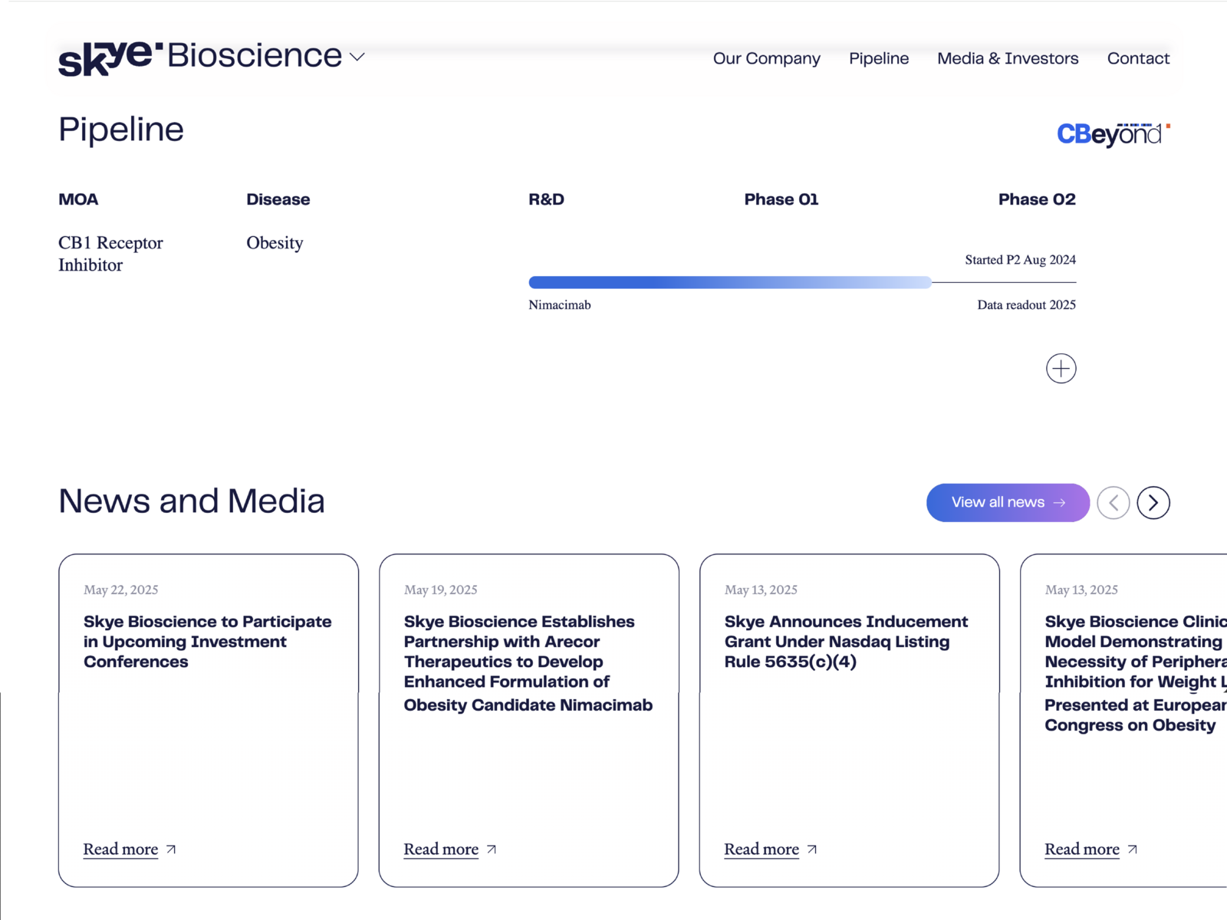Click 'Started P2 Aug 2024' text
This screenshot has width=1227, height=920.
pos(1020,260)
